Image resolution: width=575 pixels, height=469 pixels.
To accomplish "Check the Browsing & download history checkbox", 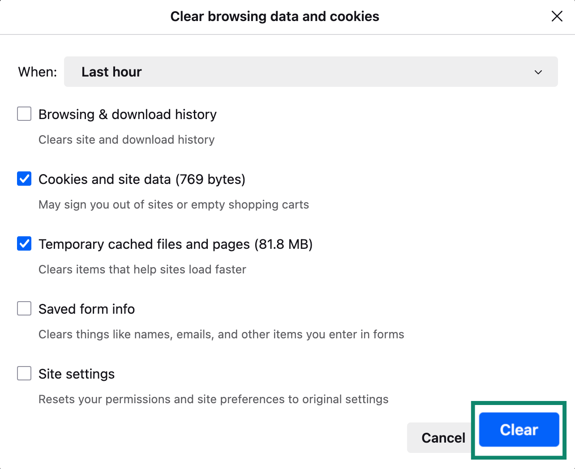I will (x=24, y=114).
